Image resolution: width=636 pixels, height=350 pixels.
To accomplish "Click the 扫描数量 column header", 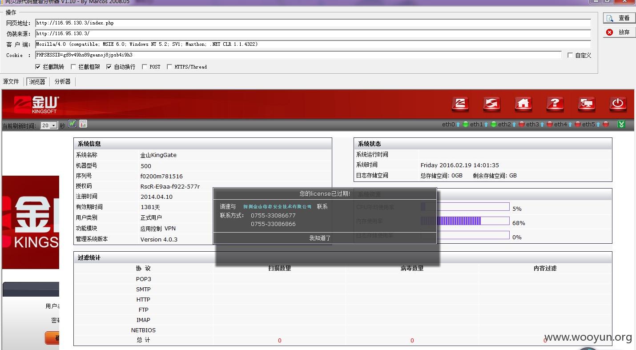I will (x=279, y=268).
